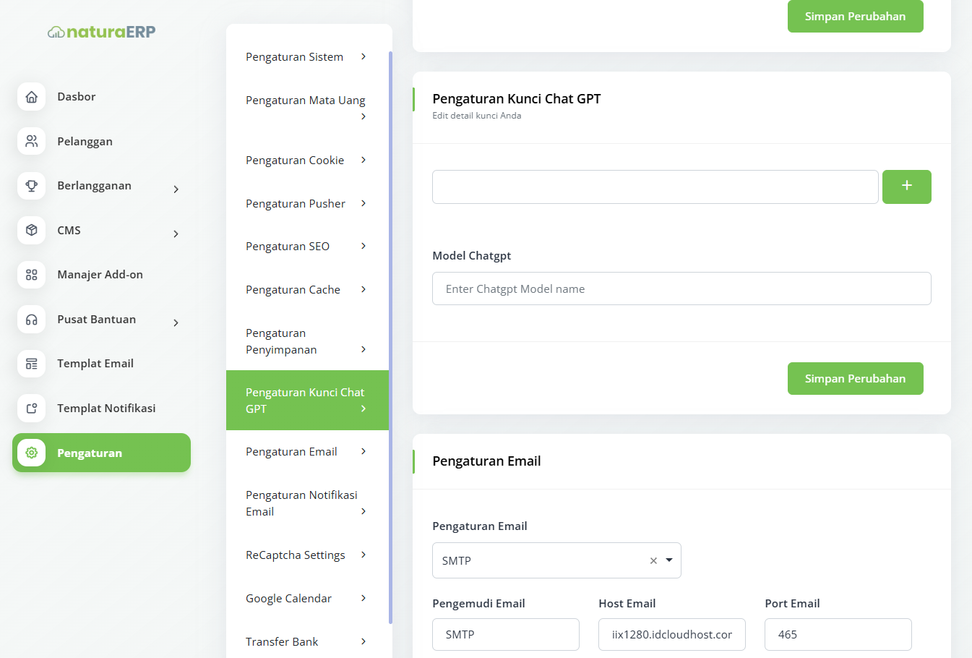
Task: Click the 'Edit detail kunci Anda' subtitle
Action: (477, 116)
